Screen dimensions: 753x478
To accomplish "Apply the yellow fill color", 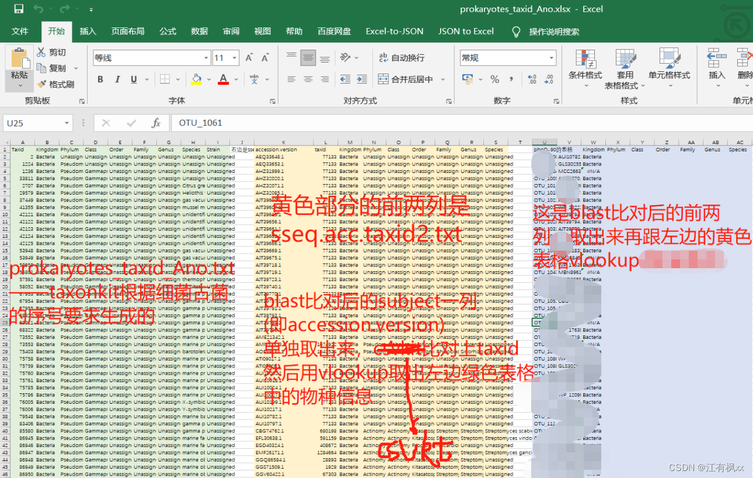I will coord(197,79).
